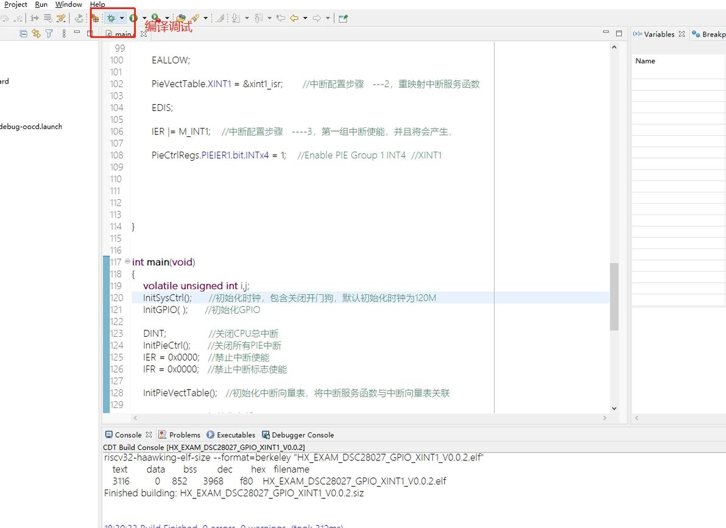Open the Window menu
Screen dimensions: 726x528
click(x=69, y=4)
